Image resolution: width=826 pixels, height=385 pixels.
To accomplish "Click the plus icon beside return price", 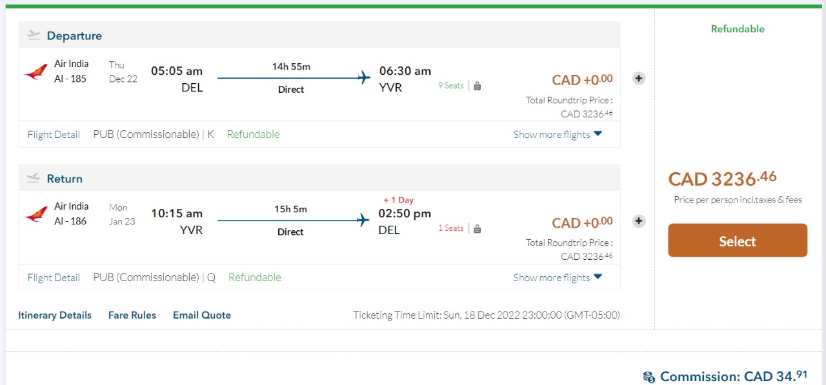I will click(x=639, y=221).
